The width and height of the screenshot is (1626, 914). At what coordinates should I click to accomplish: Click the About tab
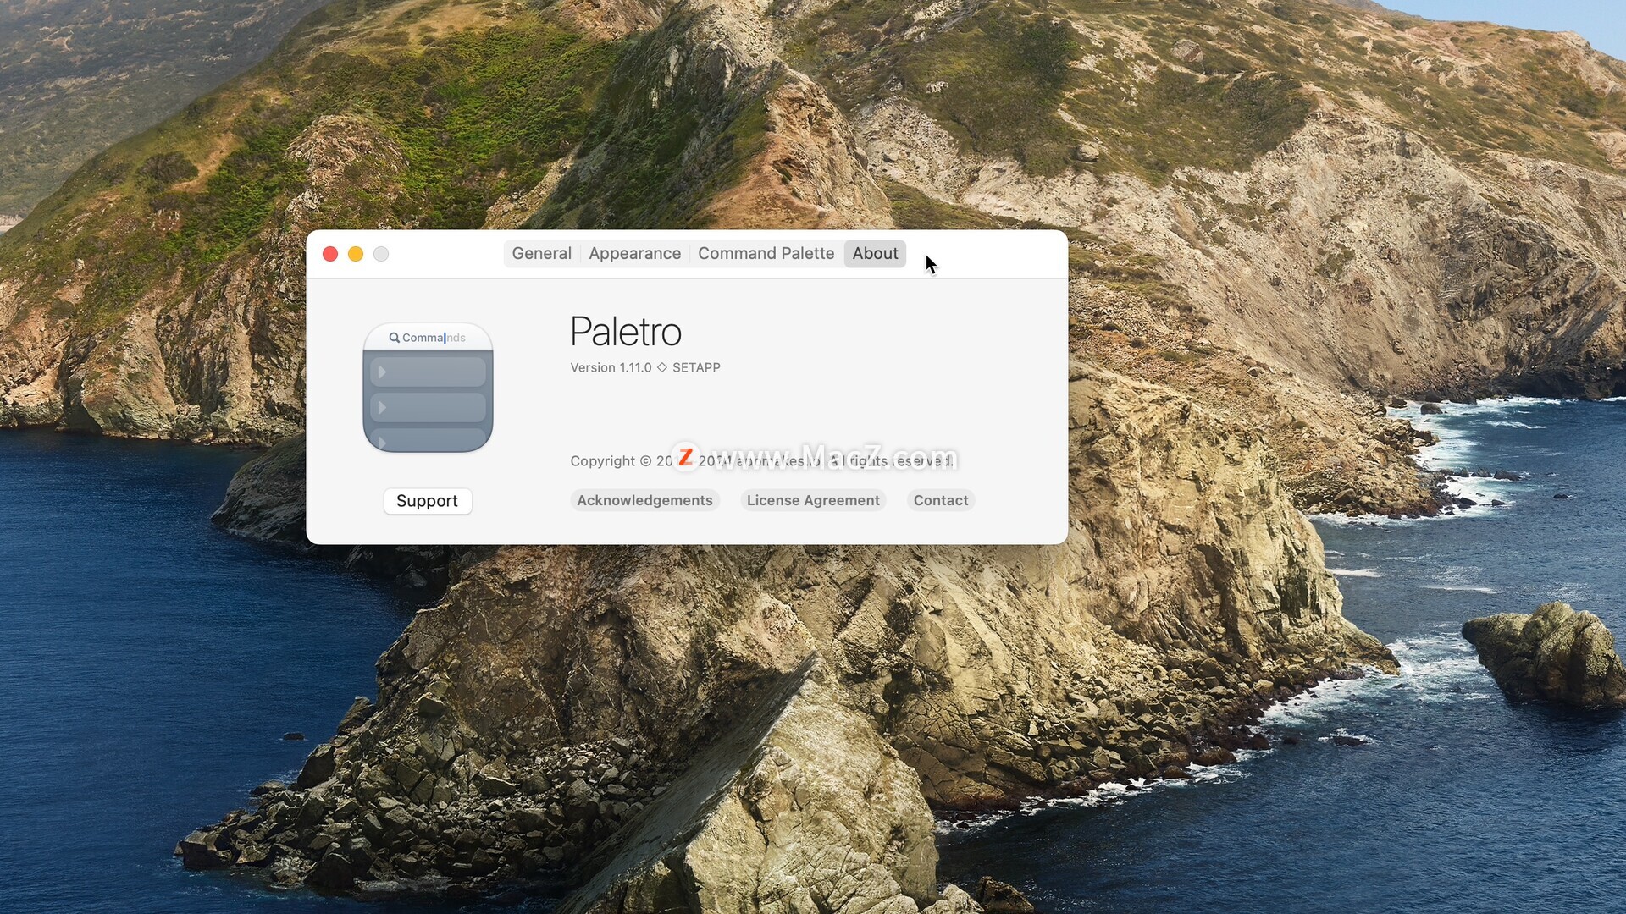point(875,253)
